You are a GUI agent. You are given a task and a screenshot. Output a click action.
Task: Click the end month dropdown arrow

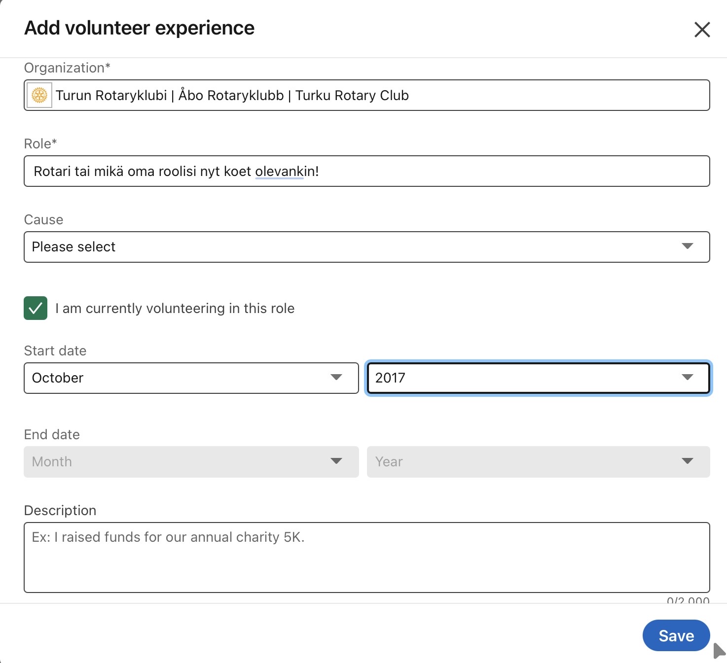tap(336, 461)
